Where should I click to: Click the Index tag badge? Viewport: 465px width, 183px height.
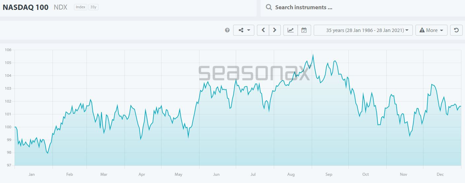[81, 7]
